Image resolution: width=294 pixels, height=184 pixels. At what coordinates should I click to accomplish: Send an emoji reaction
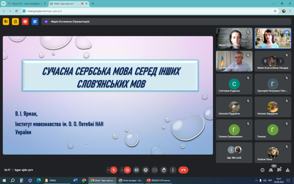tap(146, 170)
